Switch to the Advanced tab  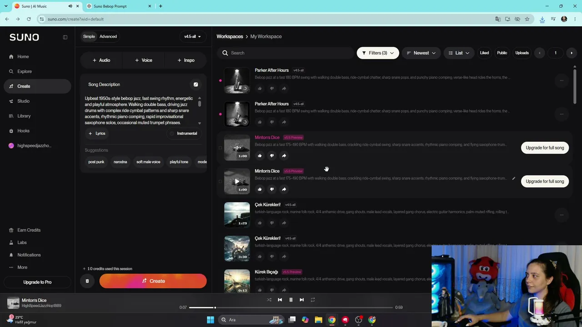(x=108, y=37)
